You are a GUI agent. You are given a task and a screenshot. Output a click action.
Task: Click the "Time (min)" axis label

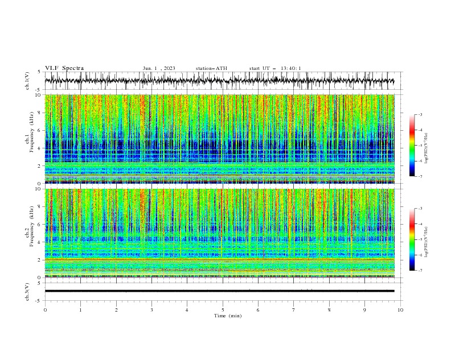(228, 316)
